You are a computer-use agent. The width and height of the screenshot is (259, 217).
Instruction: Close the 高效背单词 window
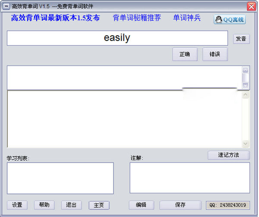[x=251, y=6]
